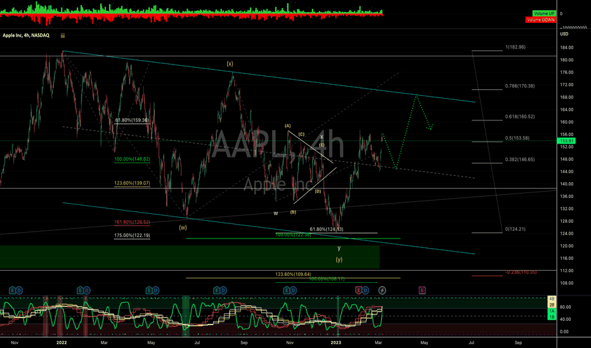This screenshot has height=348, width=591.
Task: Click the Volume DOWN legend label
Action: point(540,20)
